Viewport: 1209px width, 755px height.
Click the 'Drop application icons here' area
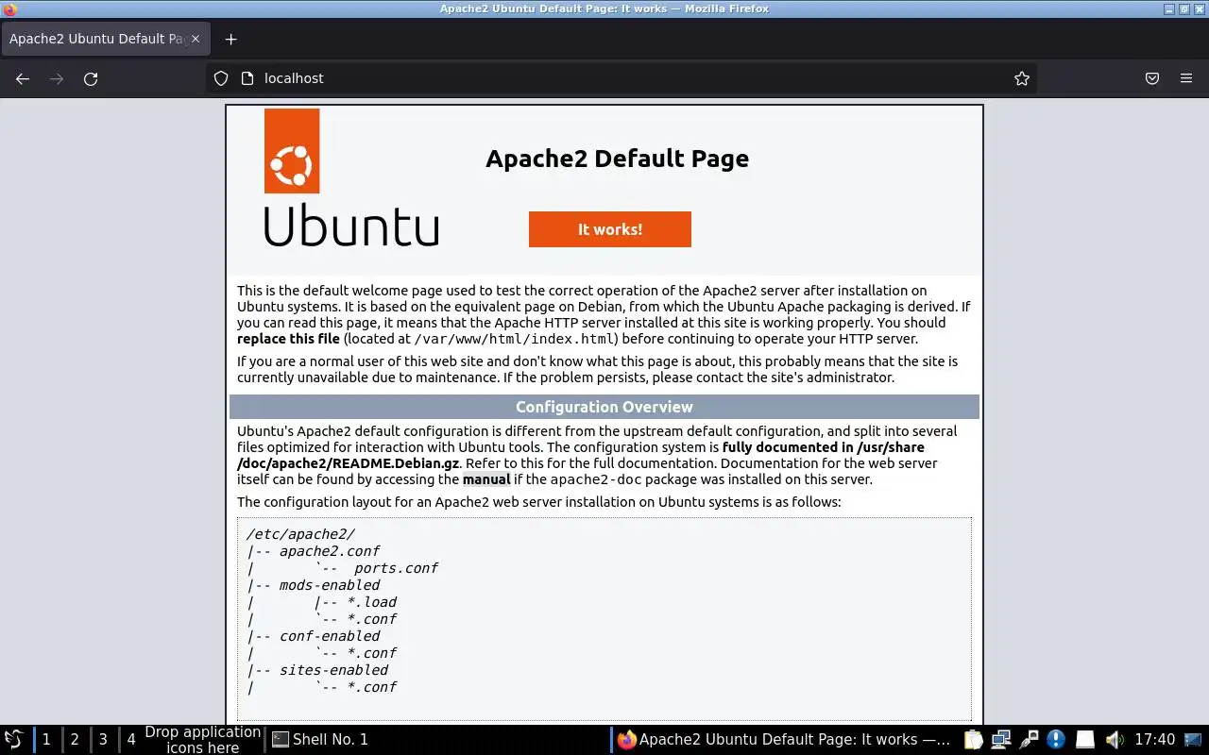[x=202, y=740]
